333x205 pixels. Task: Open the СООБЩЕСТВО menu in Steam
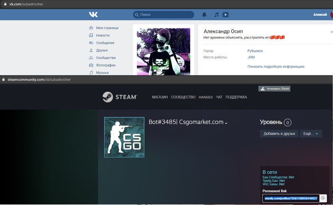point(183,97)
